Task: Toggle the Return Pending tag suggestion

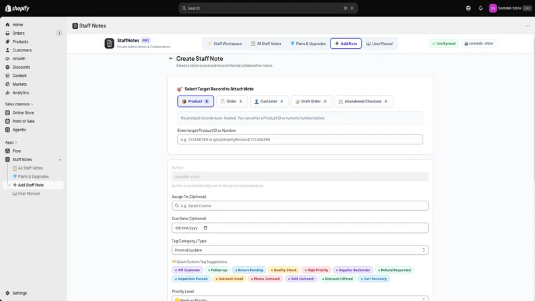Action: (249, 270)
